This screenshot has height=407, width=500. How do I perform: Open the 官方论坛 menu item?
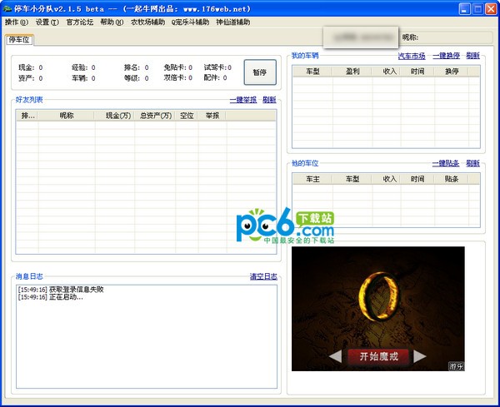80,22
